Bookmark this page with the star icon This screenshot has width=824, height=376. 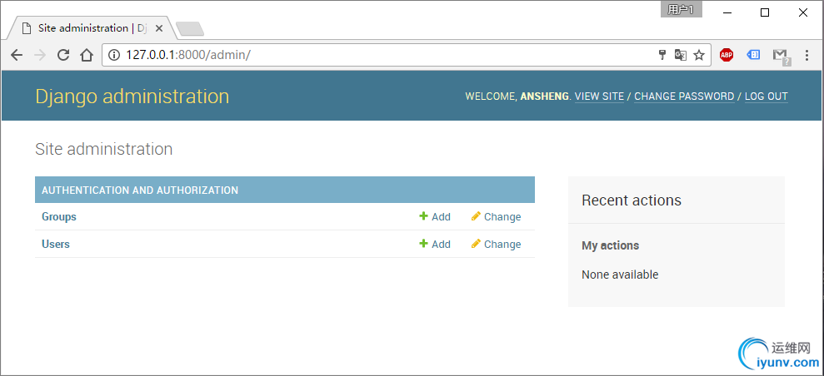coord(699,55)
